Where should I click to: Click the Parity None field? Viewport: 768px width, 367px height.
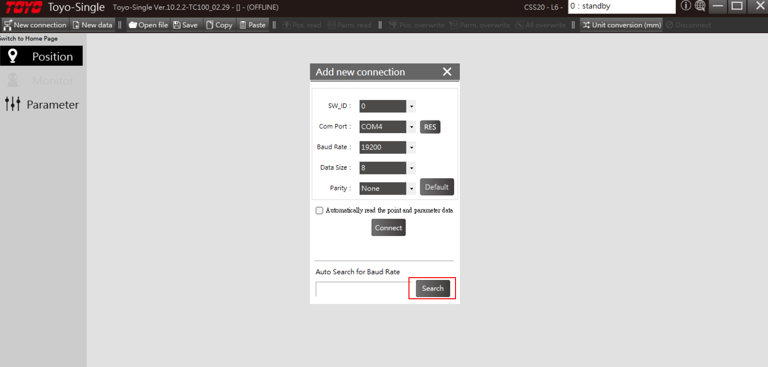(383, 189)
